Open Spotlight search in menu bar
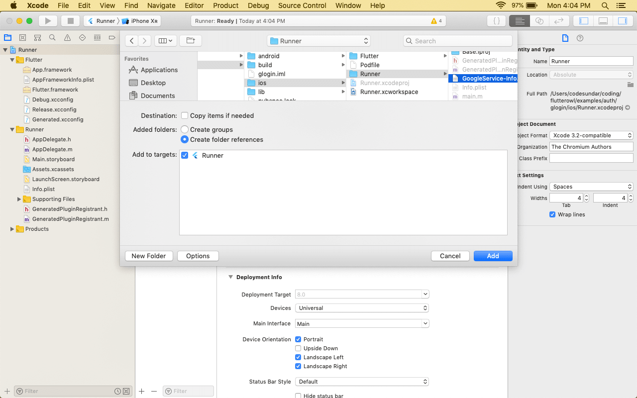The width and height of the screenshot is (637, 398). coord(605,5)
